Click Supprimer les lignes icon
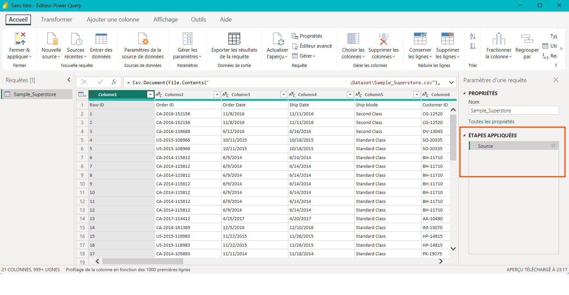569x295 pixels. click(x=447, y=38)
